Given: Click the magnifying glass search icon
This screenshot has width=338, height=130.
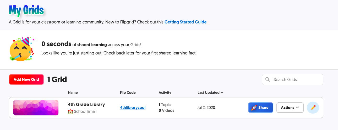Looking at the screenshot, I should [x=268, y=79].
